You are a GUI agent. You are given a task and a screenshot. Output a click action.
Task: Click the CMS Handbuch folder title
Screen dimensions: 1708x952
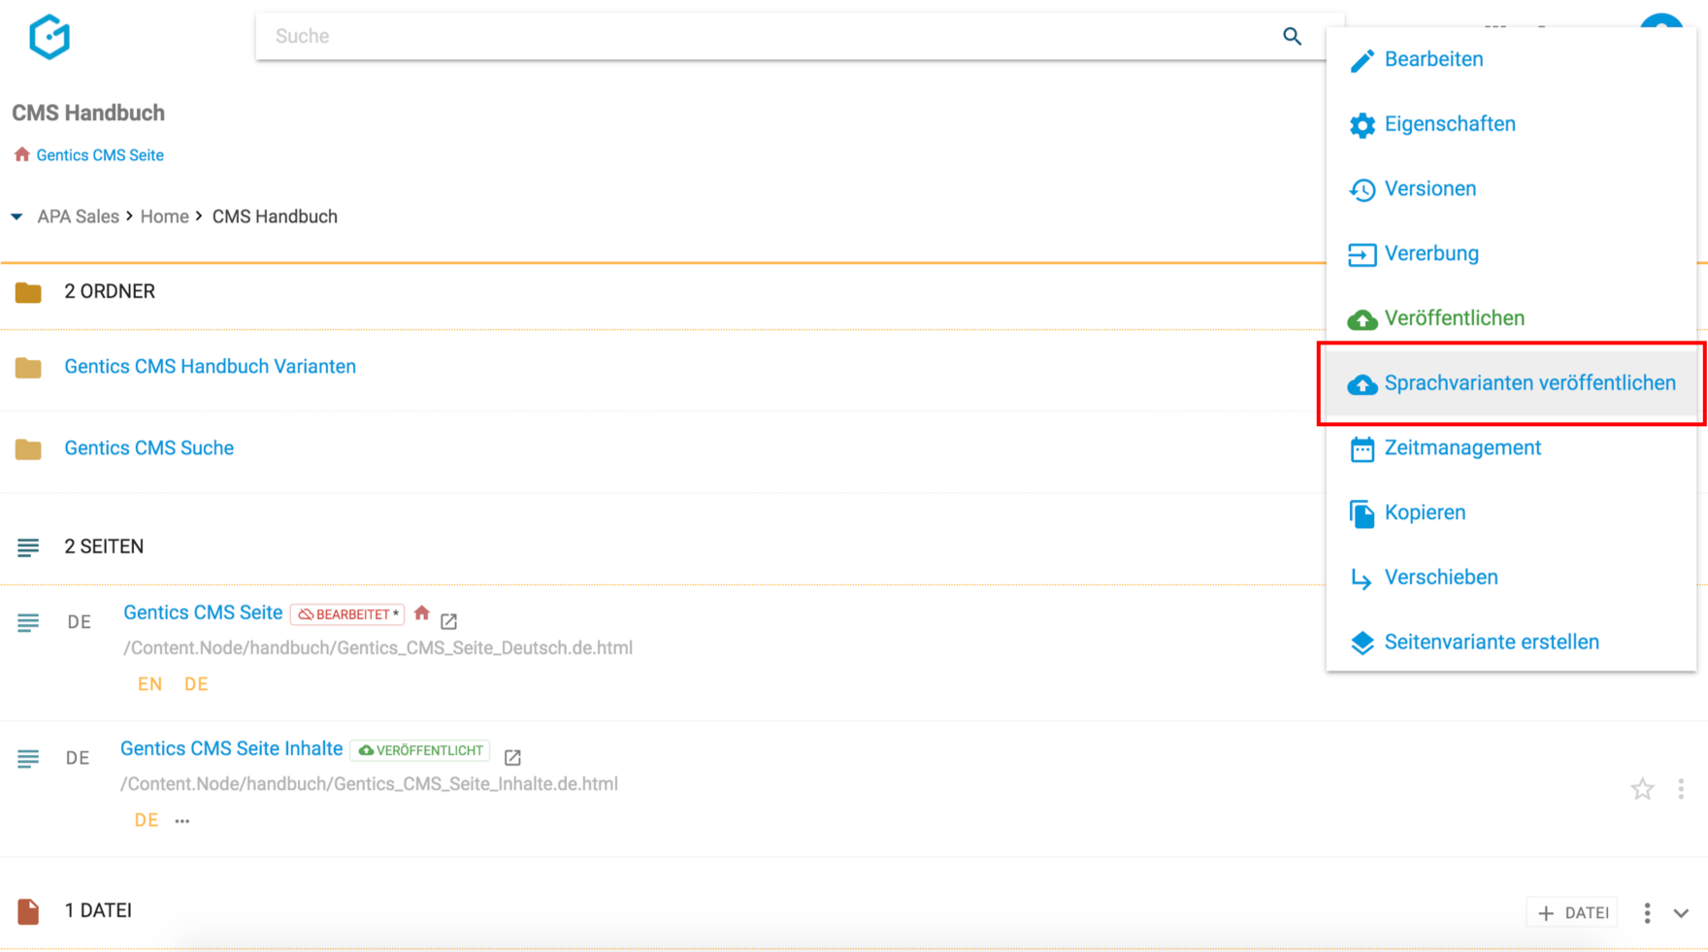click(x=88, y=113)
